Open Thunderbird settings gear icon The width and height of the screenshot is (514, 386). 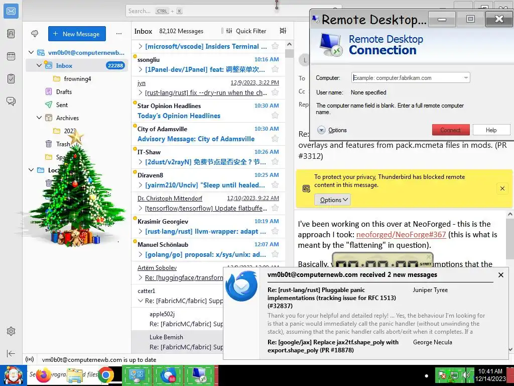coord(11,331)
